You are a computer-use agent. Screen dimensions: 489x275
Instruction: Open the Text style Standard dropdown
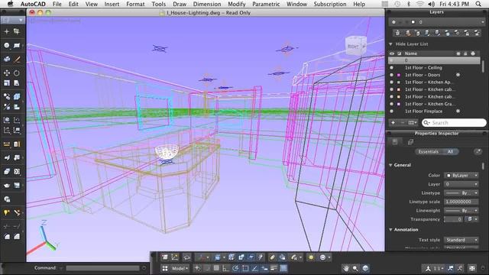(x=461, y=240)
